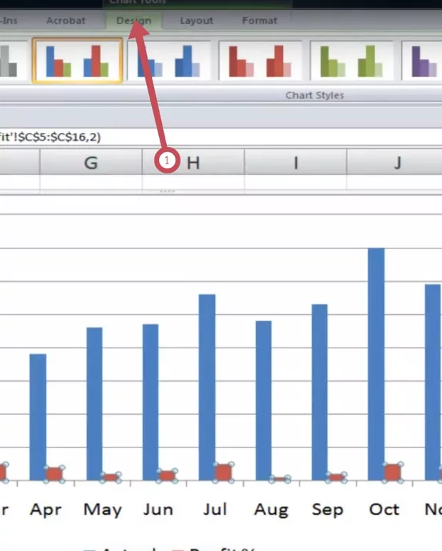Click the blue Oct bar
Screen dimensions: 442x551
coord(376,364)
